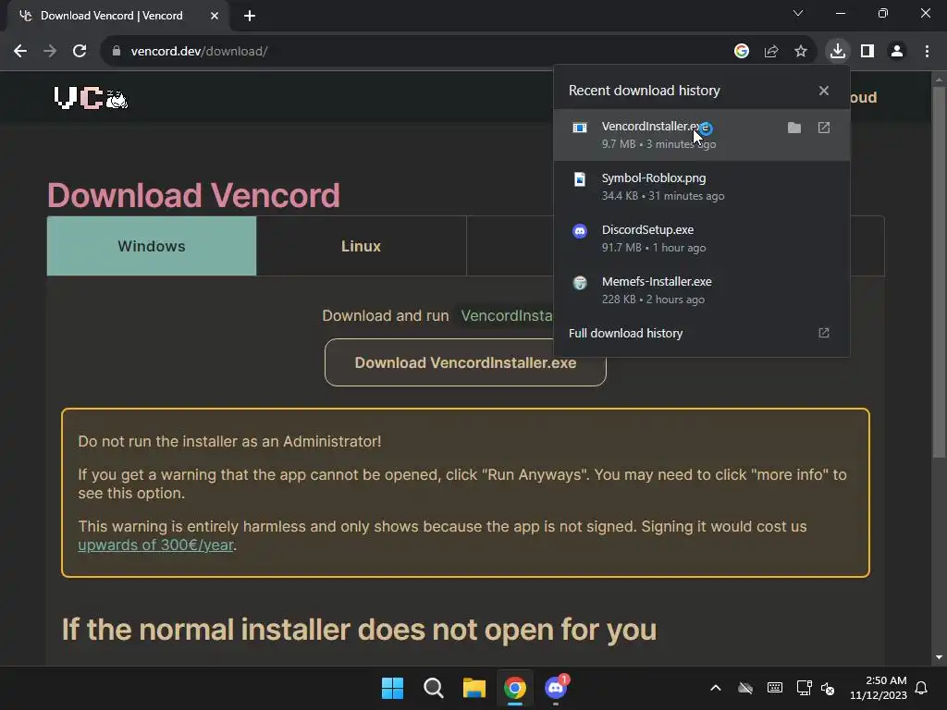Image resolution: width=947 pixels, height=710 pixels.
Task: Open the Google icon in address bar
Action: [x=742, y=52]
